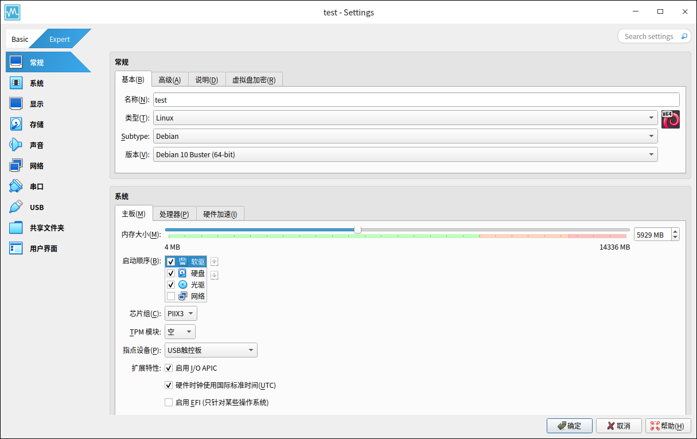Image resolution: width=697 pixels, height=439 pixels.
Task: Enable the 启用 EFI checkbox
Action: pos(169,402)
